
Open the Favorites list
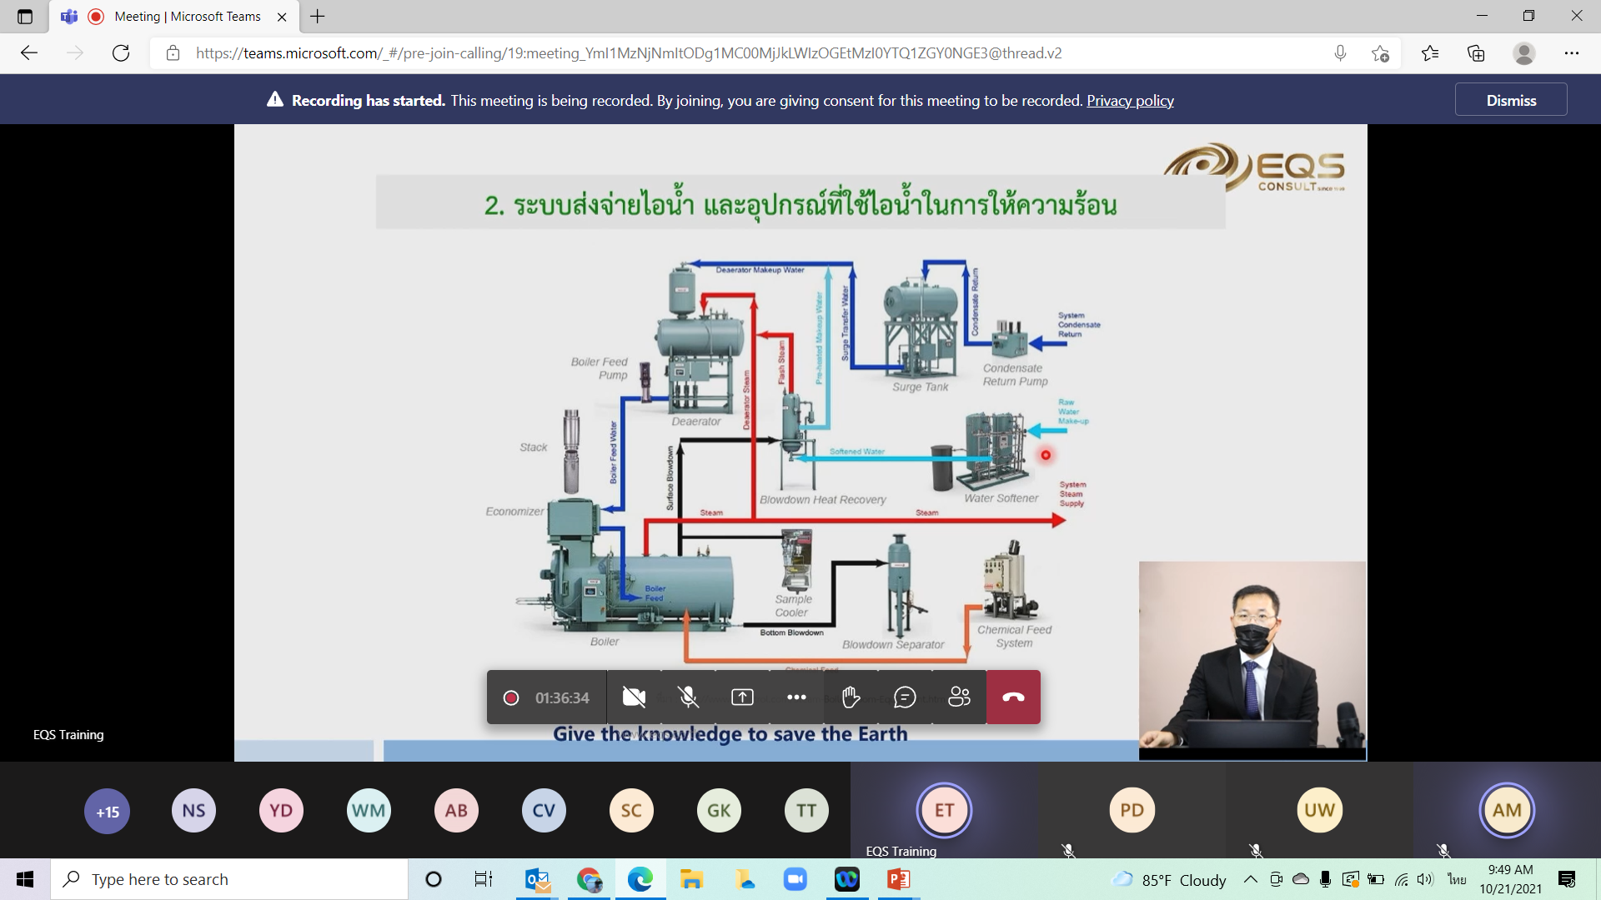coord(1430,53)
